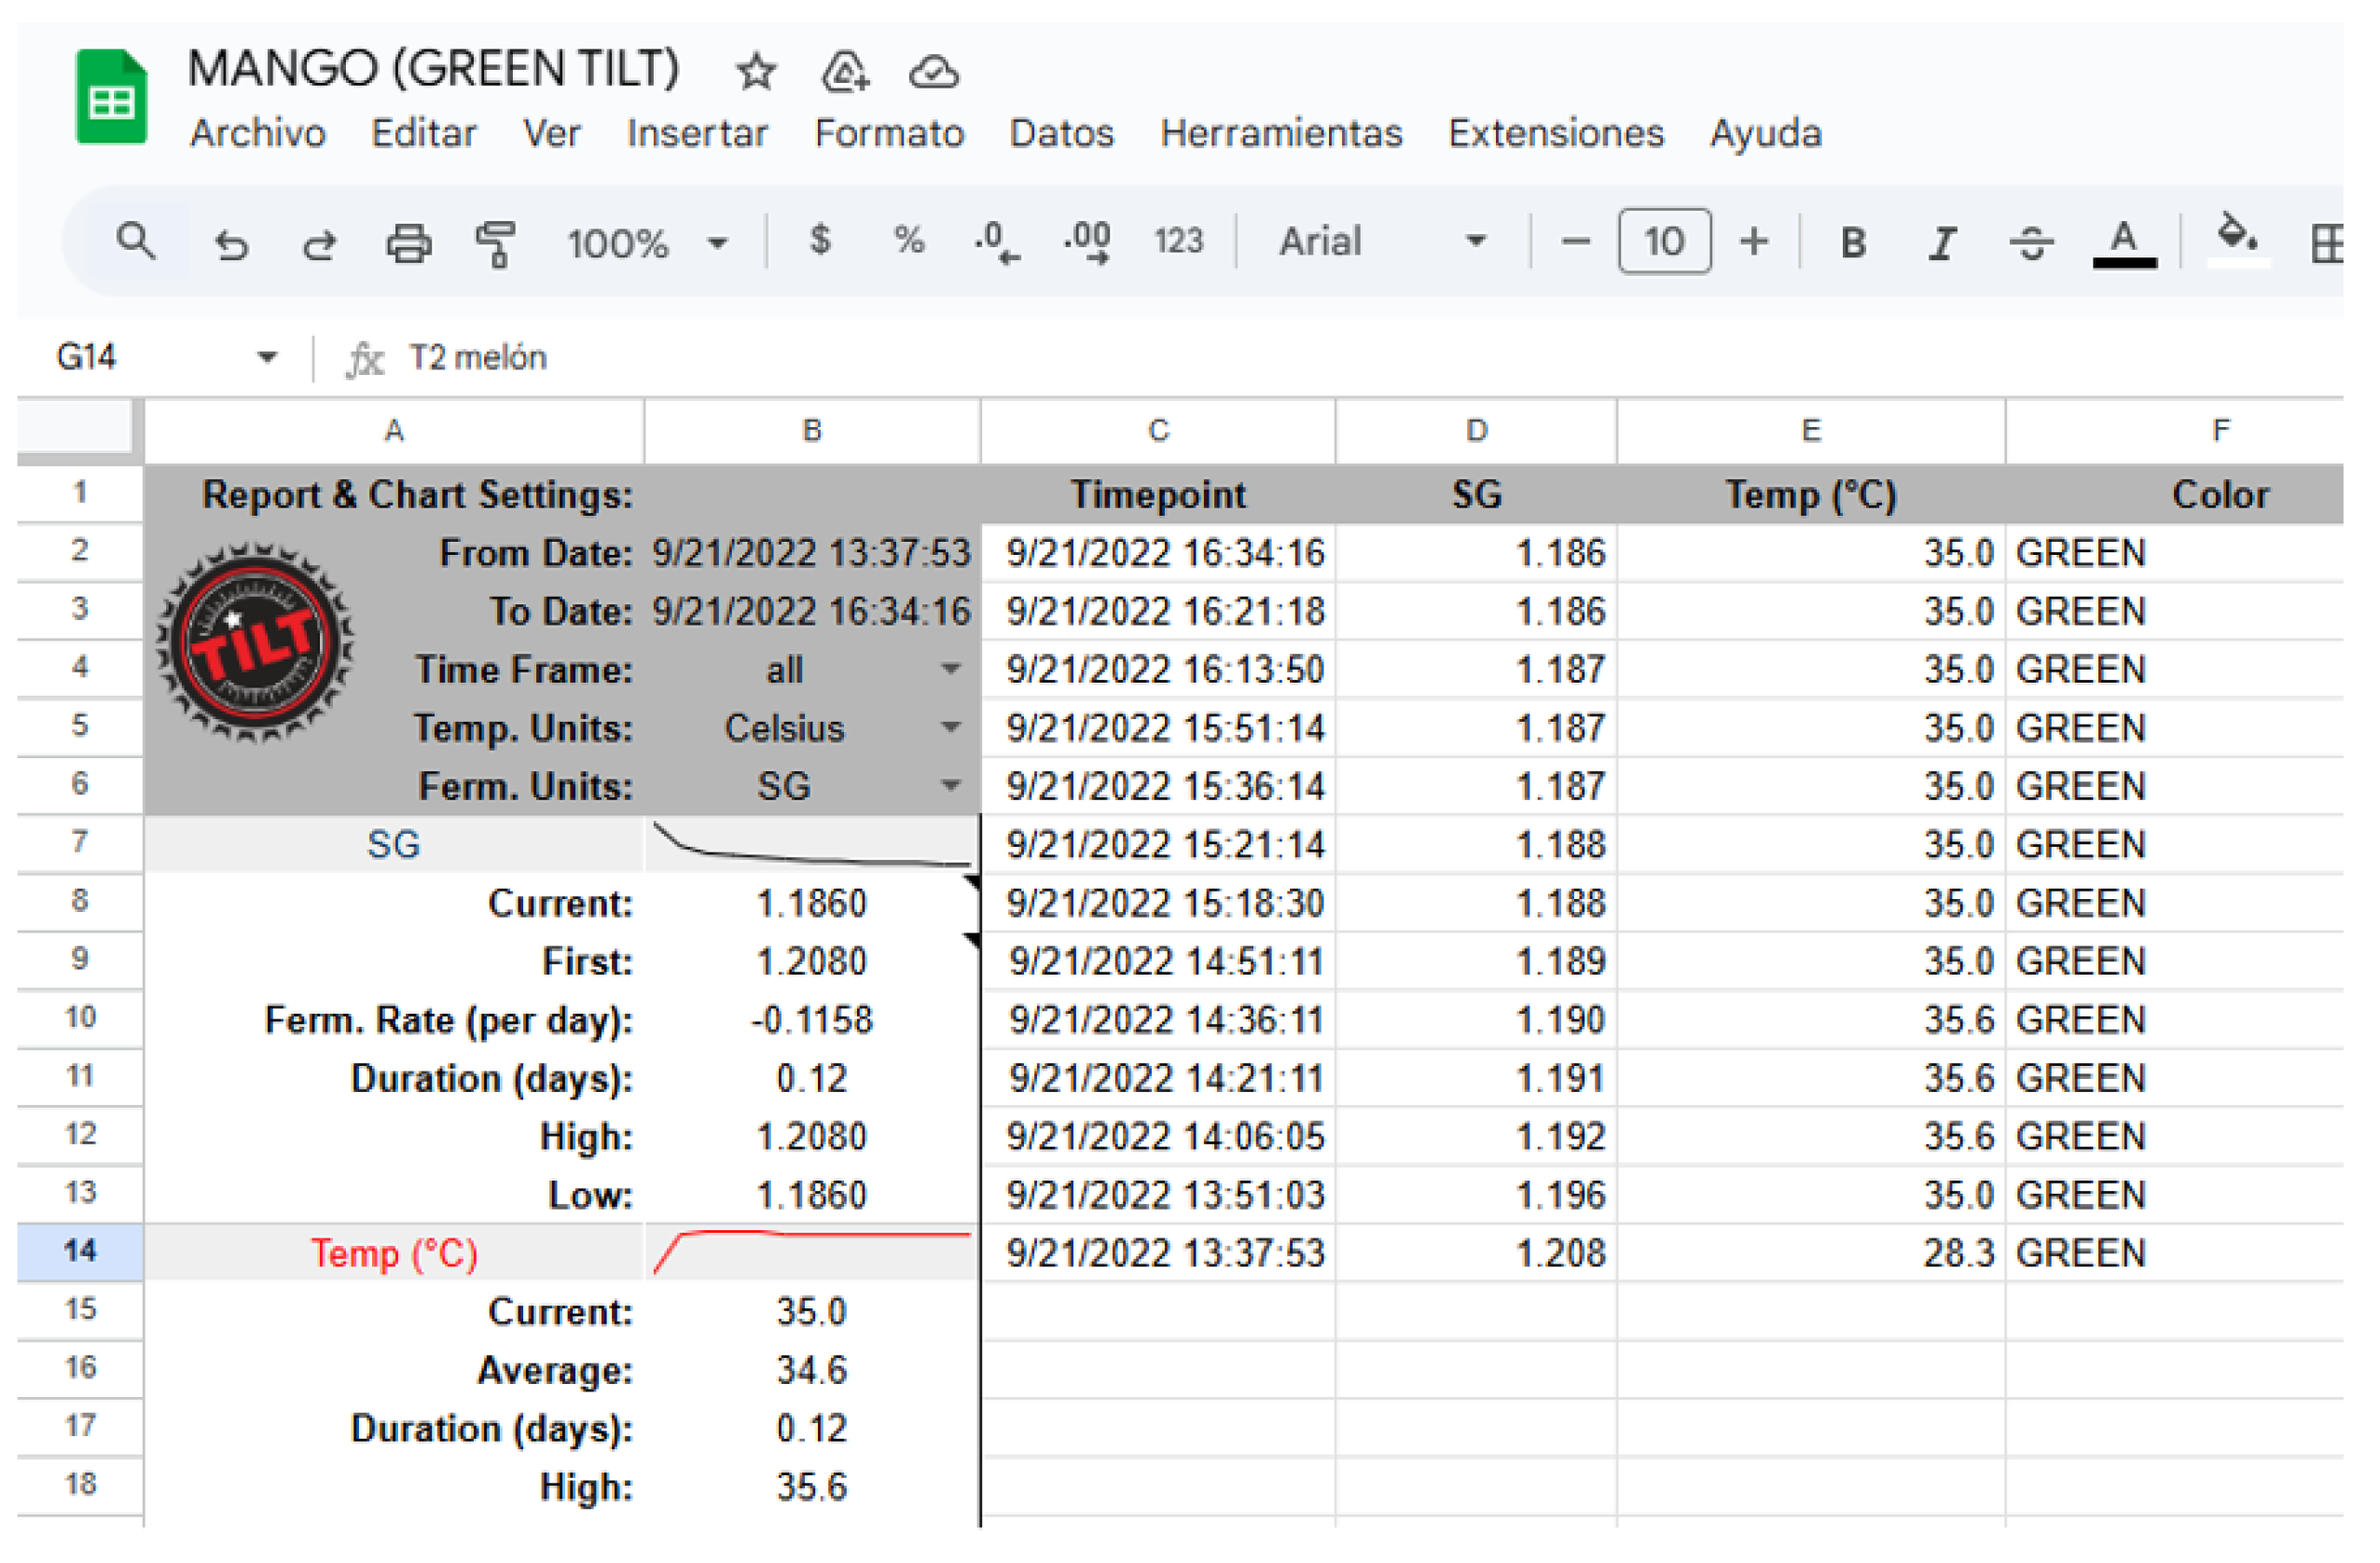Star the MANGO (GREEN TILT) spreadsheet
This screenshot has width=2380, height=1563.
[x=757, y=72]
